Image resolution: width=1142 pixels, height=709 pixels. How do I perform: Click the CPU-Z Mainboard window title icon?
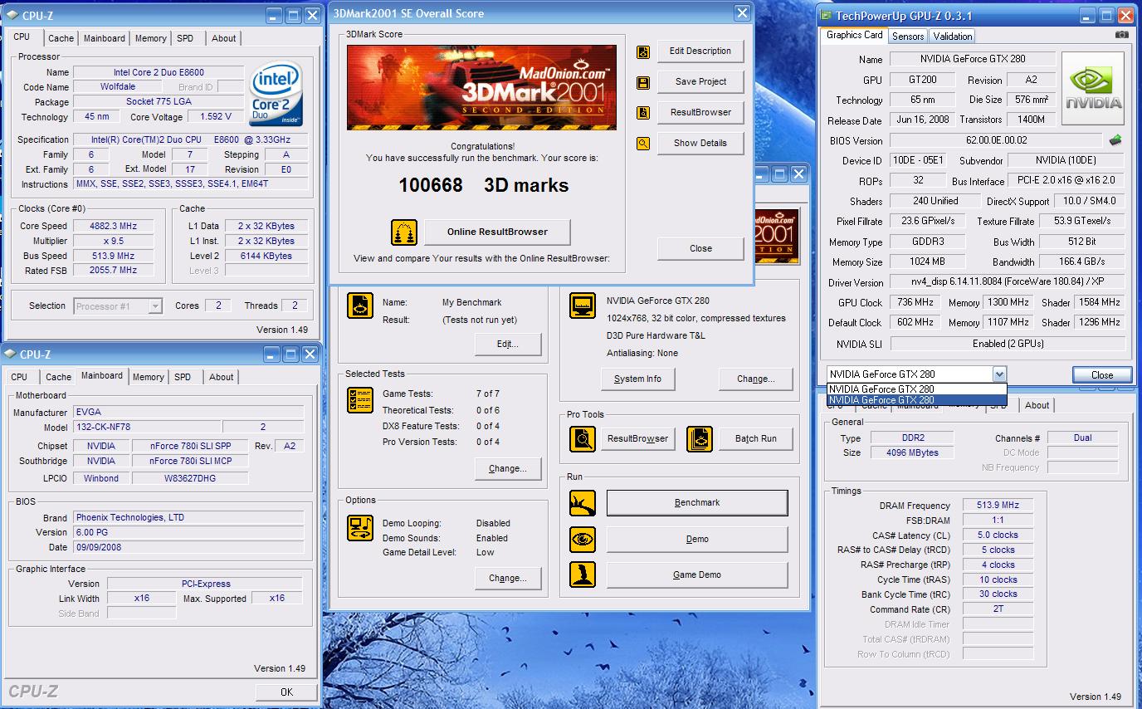(x=10, y=354)
